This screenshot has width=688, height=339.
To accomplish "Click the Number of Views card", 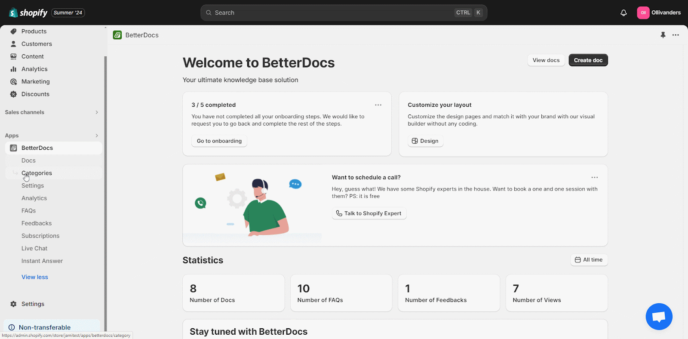I will pos(557,293).
